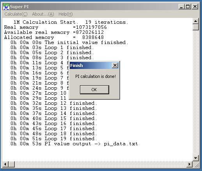The width and height of the screenshot is (202, 171).
Task: Click the 'Real memory =1073197056' line
Action: click(x=55, y=27)
